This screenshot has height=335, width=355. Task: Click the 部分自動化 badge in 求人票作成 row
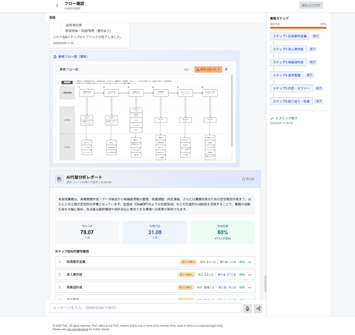(186, 275)
